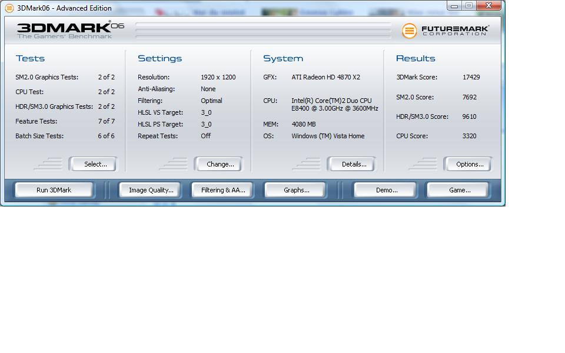Viewport: 565px width, 353px height.
Task: Click the memory value 4080 MB
Action: [x=304, y=124]
